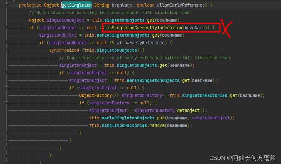Place cursor on getSingleton method name

77,5
